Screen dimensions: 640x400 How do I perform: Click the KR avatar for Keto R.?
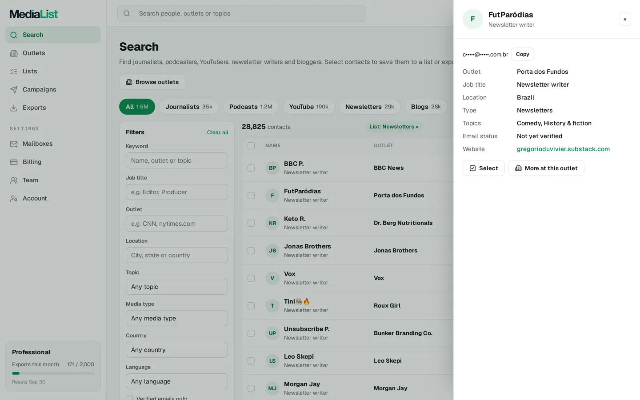click(x=272, y=223)
